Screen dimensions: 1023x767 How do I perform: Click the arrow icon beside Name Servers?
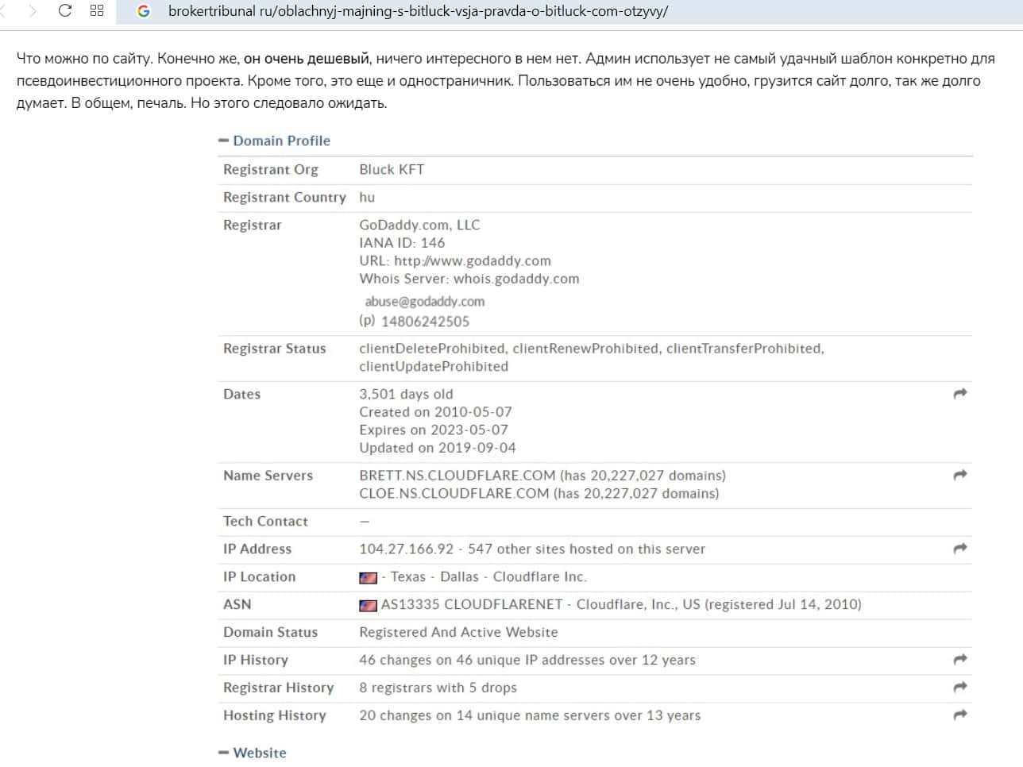click(x=960, y=475)
